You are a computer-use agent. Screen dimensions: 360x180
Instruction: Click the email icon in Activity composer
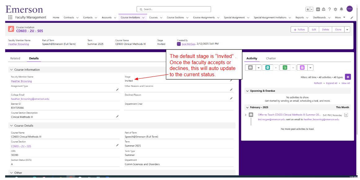(x=251, y=68)
